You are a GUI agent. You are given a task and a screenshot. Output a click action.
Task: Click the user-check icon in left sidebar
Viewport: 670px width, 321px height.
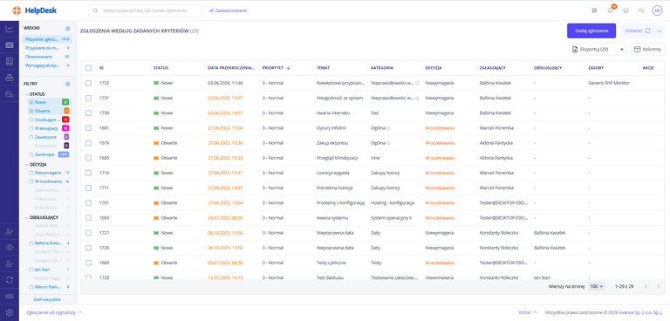pos(10,263)
